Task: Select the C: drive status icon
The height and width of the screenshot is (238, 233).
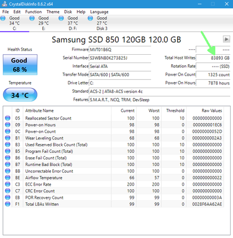Action: [x=3, y=18]
